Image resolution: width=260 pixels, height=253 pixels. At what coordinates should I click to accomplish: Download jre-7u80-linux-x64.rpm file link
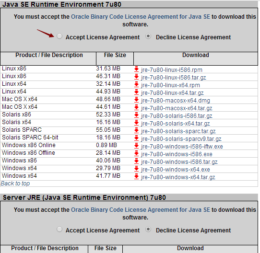(x=170, y=85)
